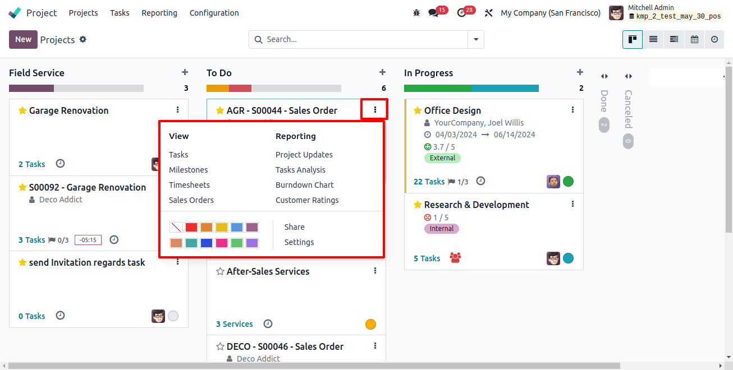Switch to List view
Screen dimensions: 733x370
[653, 39]
